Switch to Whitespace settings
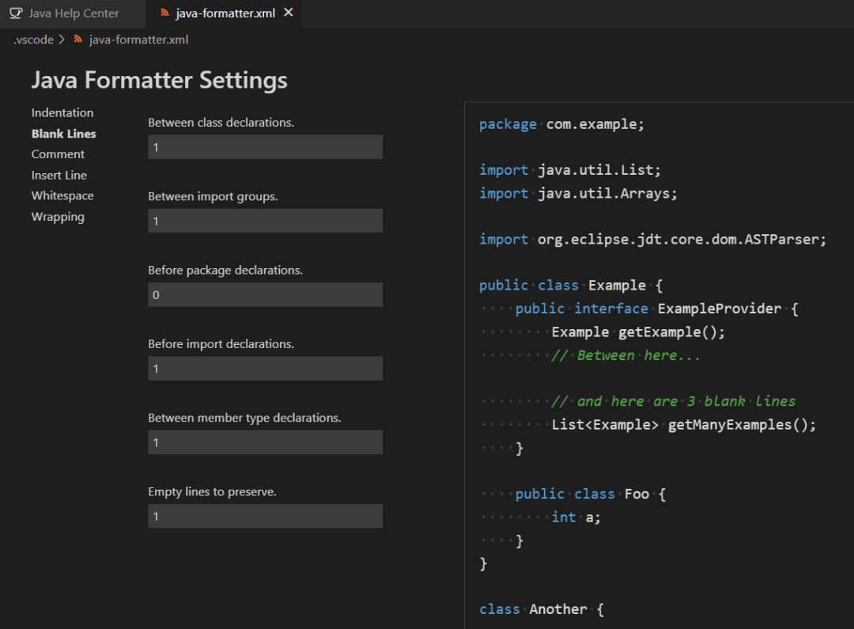 pyautogui.click(x=62, y=195)
